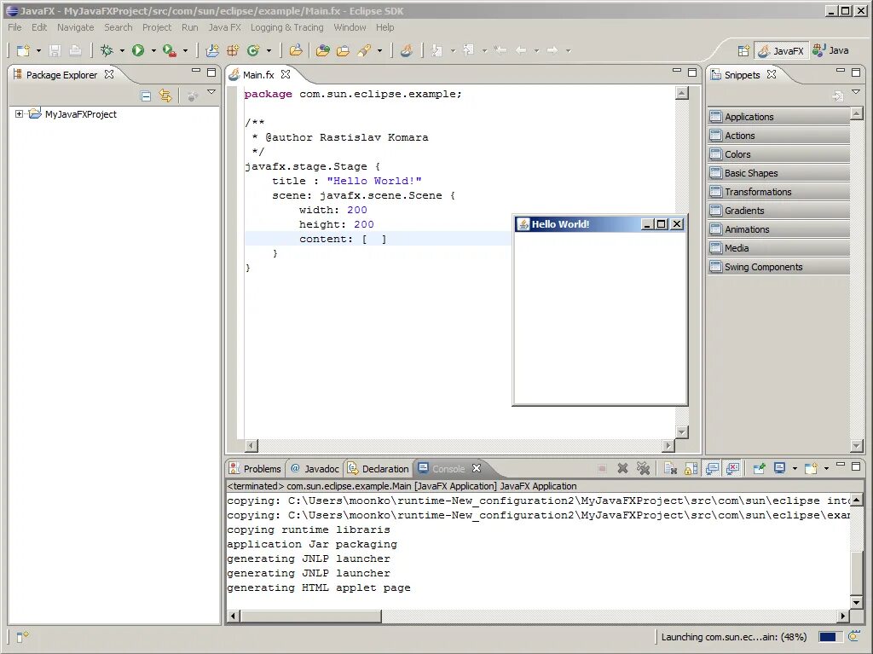
Task: Toggle Scroll Lock in Console
Action: coord(691,468)
